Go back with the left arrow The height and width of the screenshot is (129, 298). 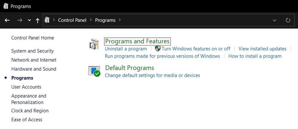click(x=7, y=20)
